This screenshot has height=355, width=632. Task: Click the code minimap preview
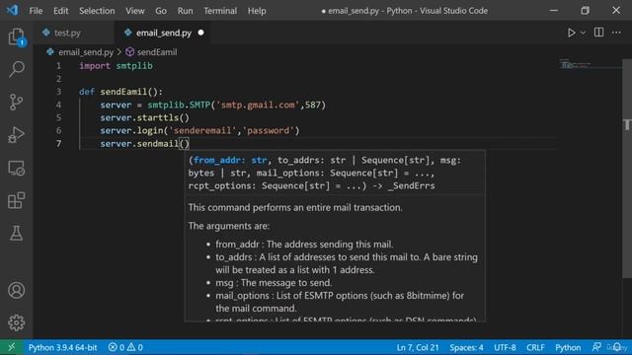576,64
